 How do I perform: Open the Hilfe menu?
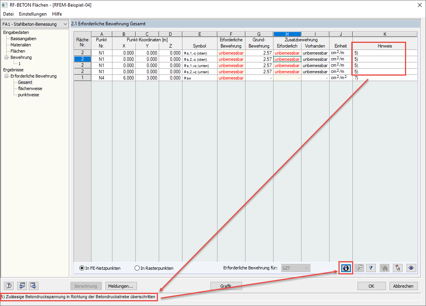(57, 14)
